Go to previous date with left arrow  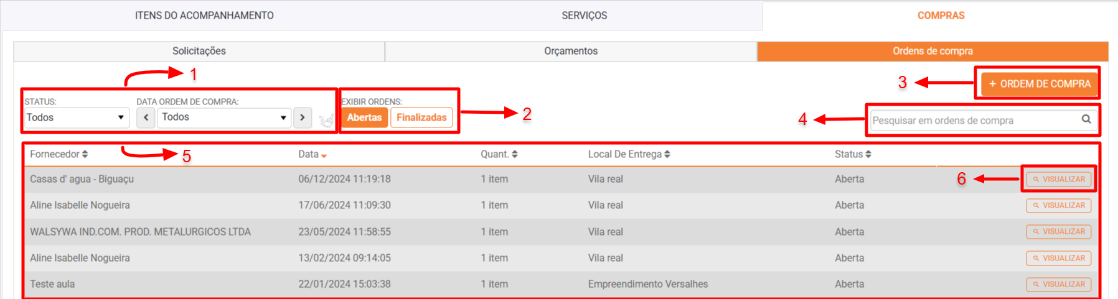point(146,117)
